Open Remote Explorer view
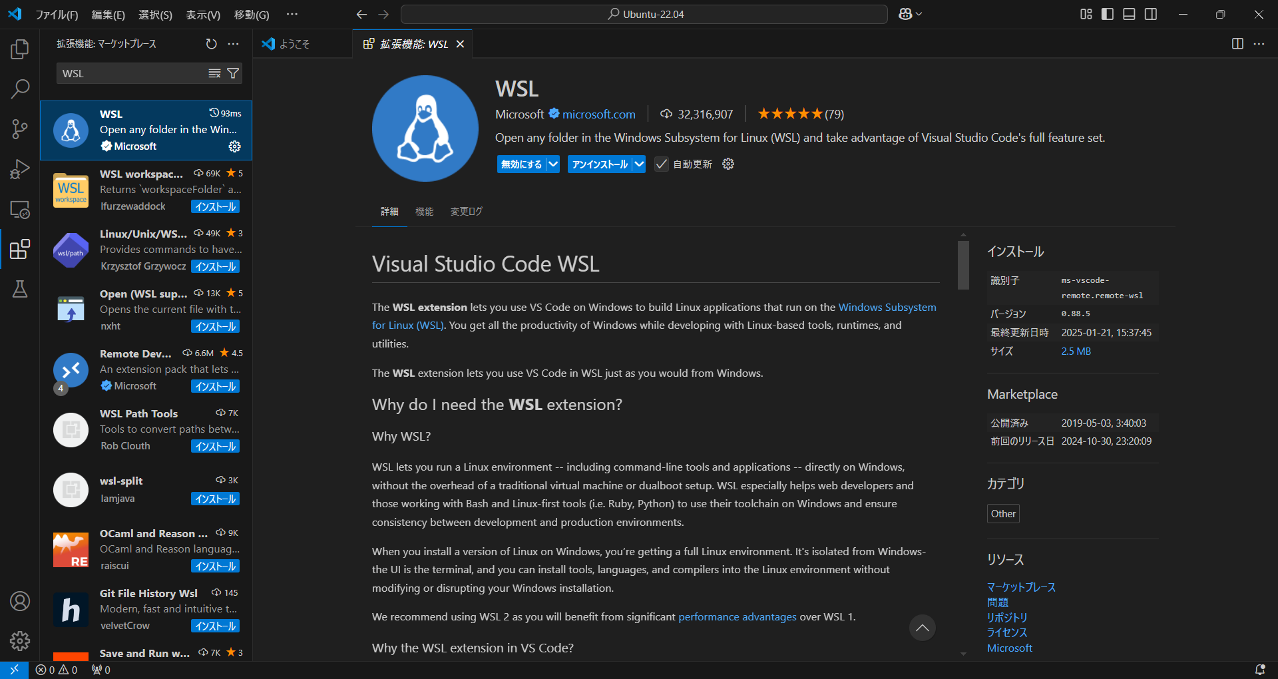The width and height of the screenshot is (1278, 679). [x=20, y=209]
